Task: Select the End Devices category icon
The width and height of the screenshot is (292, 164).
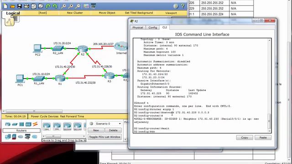Action: (x=8, y=137)
